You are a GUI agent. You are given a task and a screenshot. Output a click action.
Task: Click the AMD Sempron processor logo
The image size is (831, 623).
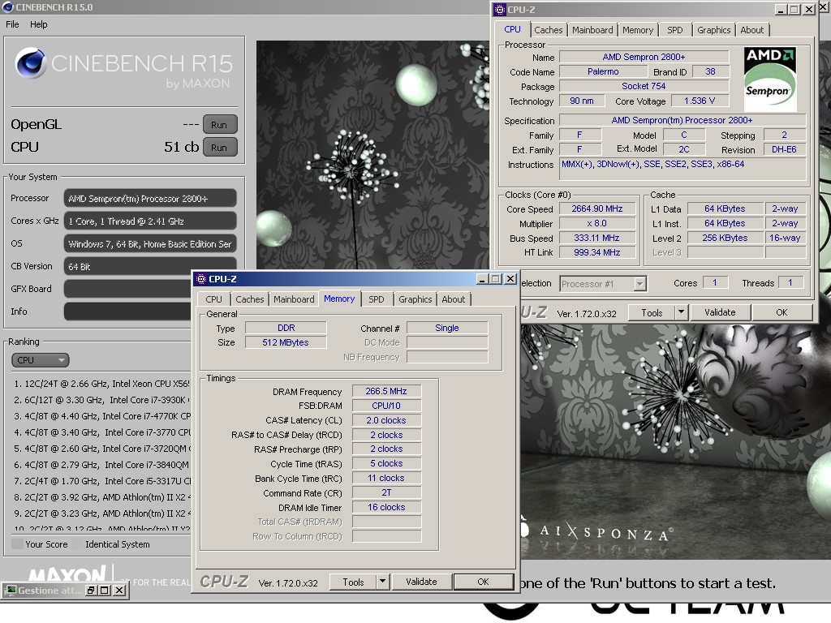pyautogui.click(x=770, y=79)
